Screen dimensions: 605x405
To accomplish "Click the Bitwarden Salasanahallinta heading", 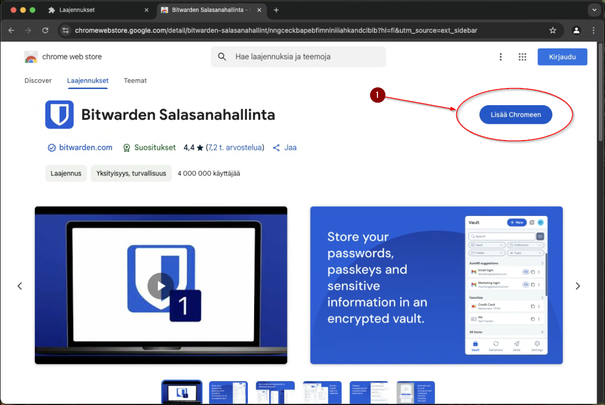I will pos(178,115).
